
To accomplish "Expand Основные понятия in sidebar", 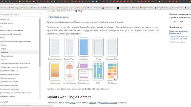I will pos(7,96).
